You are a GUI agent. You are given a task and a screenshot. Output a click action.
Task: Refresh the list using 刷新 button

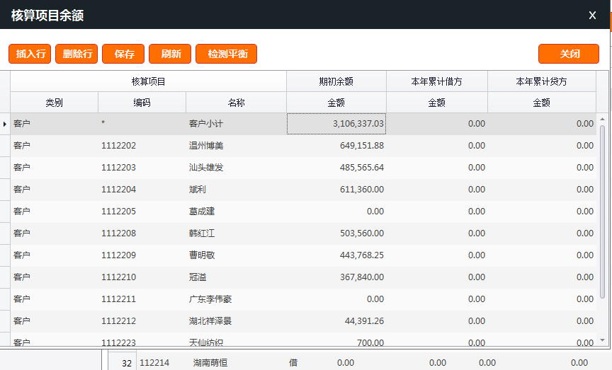pos(170,54)
